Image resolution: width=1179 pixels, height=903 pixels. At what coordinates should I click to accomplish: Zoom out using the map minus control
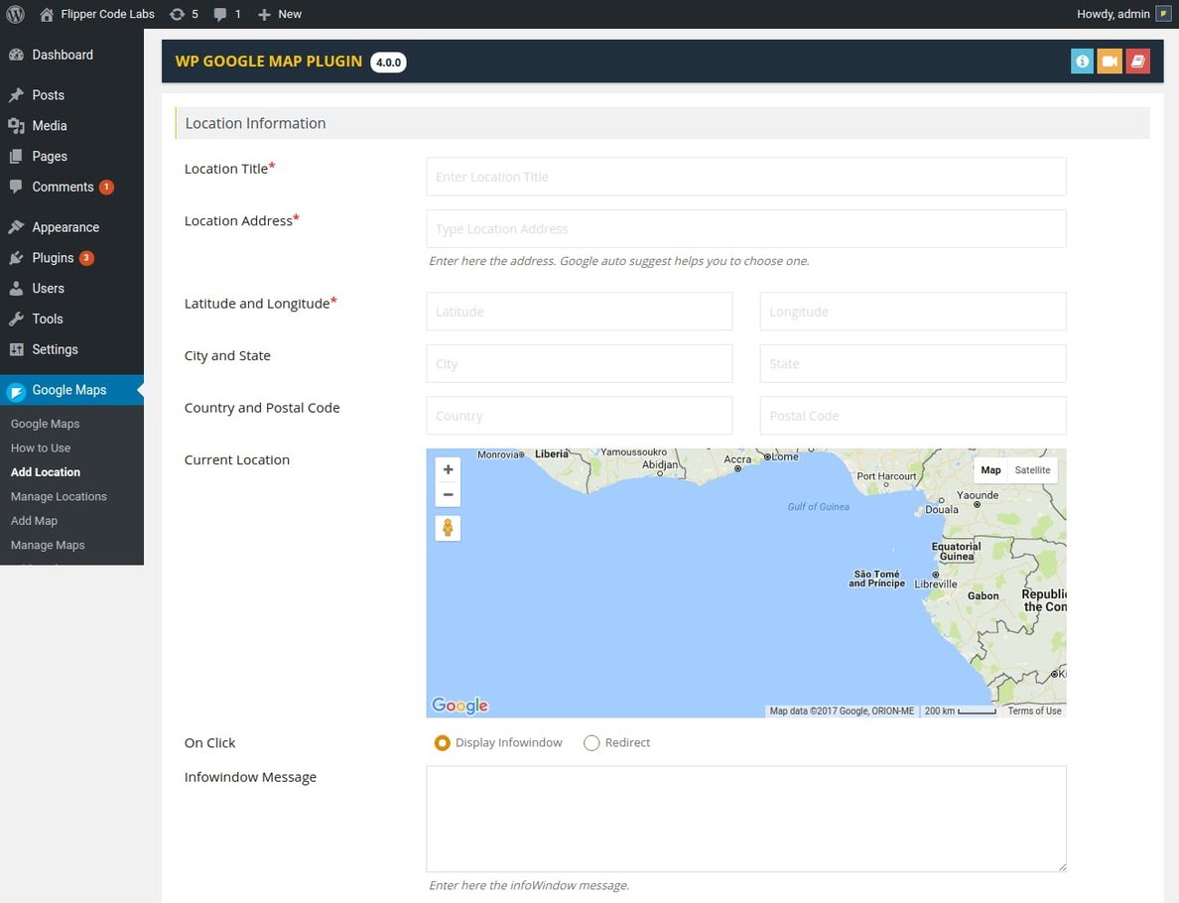click(x=448, y=492)
